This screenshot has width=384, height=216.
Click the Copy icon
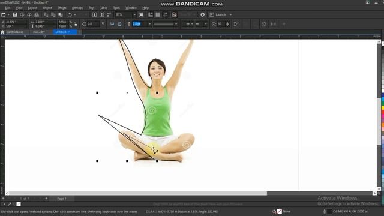point(53,14)
